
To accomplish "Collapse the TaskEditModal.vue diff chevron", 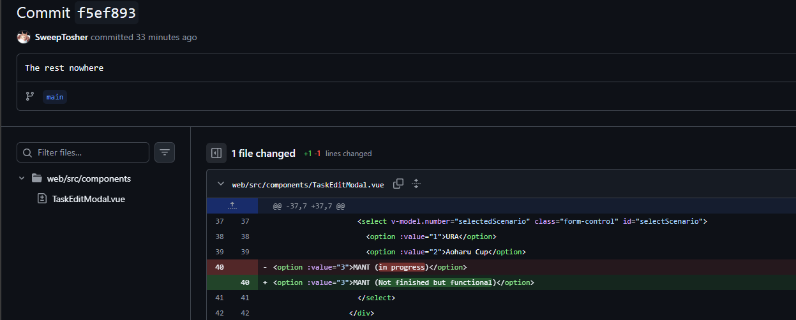I will (x=221, y=184).
